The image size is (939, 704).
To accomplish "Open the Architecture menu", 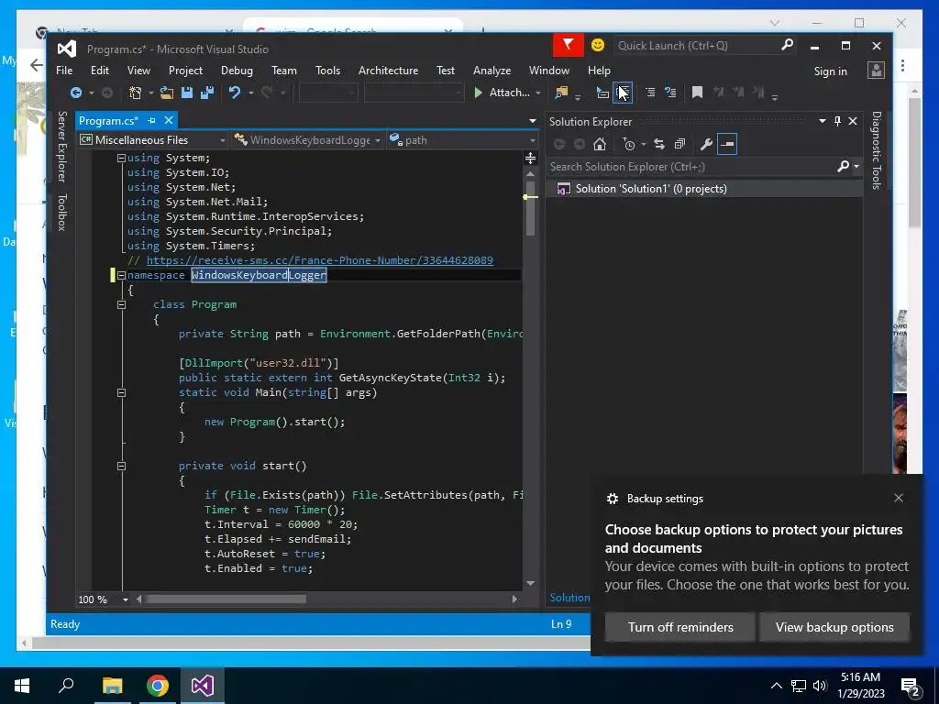I will point(388,71).
